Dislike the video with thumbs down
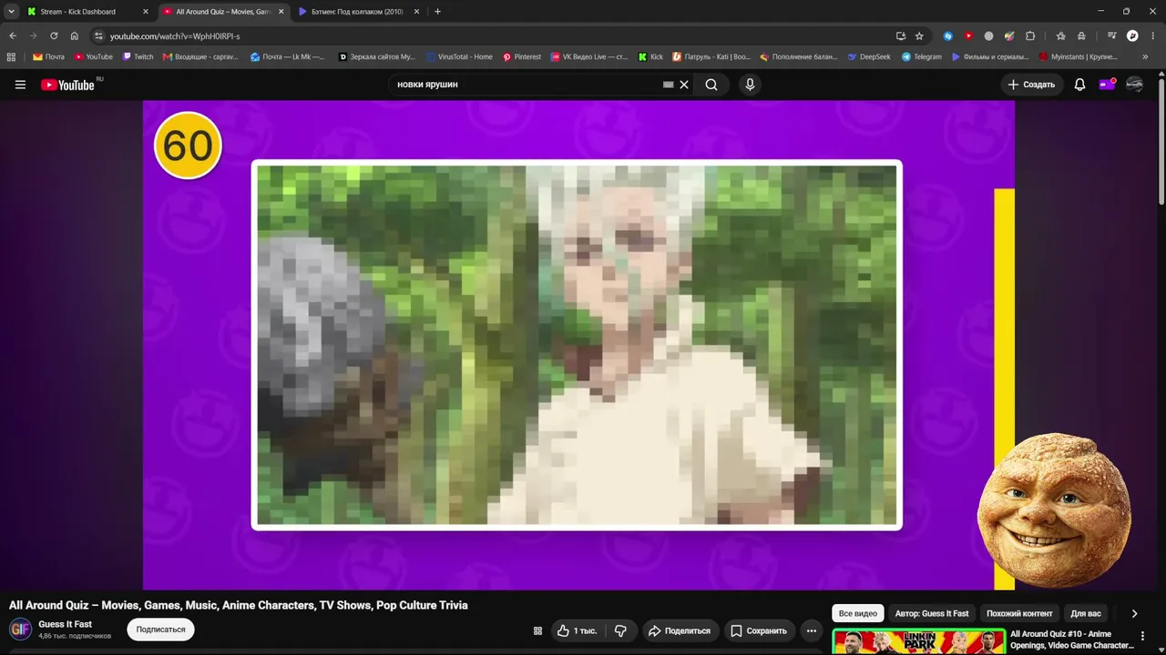The height and width of the screenshot is (655, 1166). pos(620,630)
